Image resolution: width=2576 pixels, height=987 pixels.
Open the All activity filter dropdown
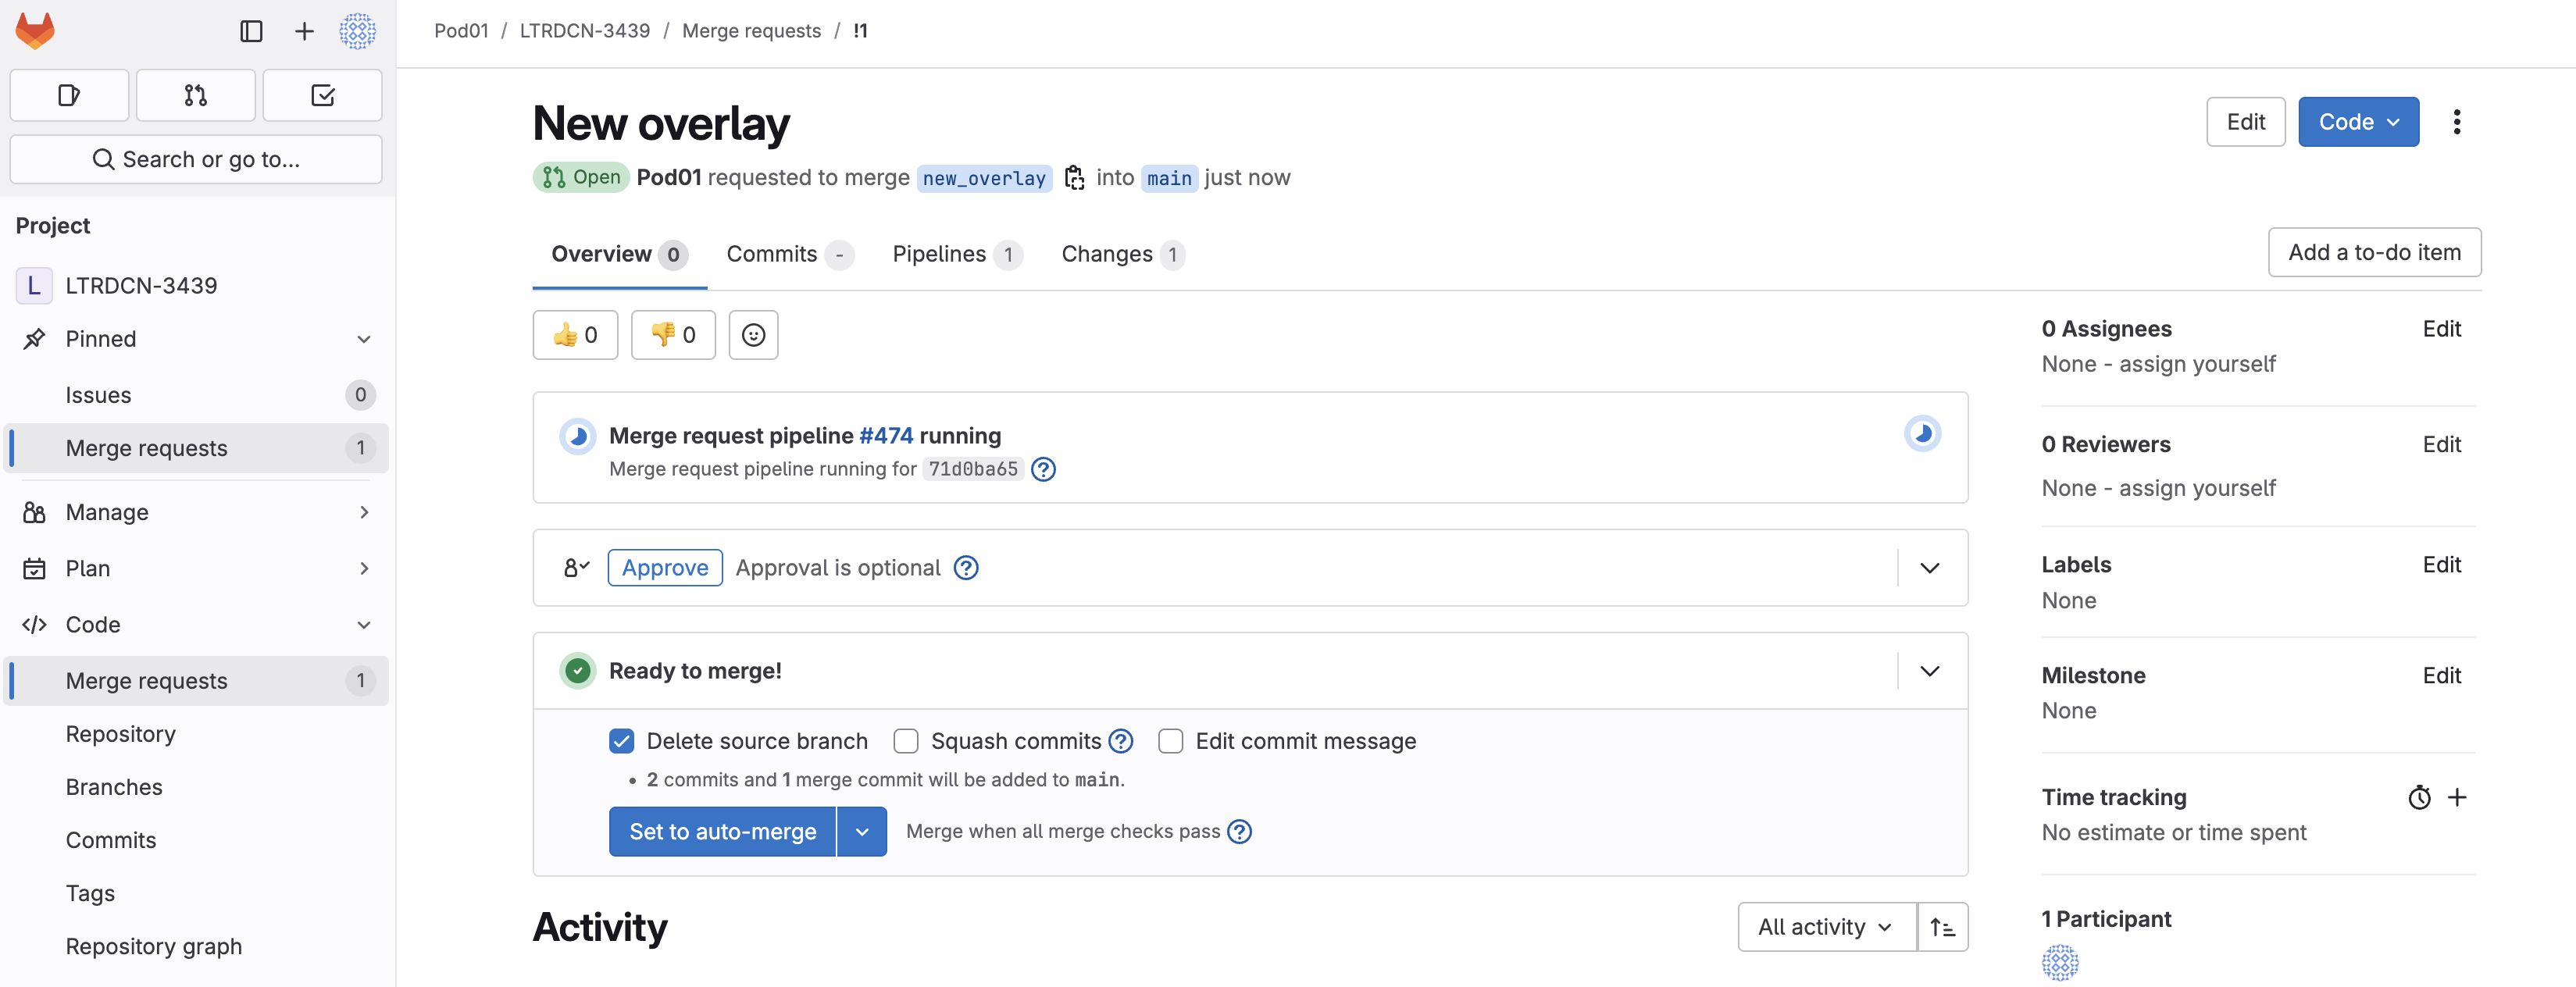coord(1825,927)
